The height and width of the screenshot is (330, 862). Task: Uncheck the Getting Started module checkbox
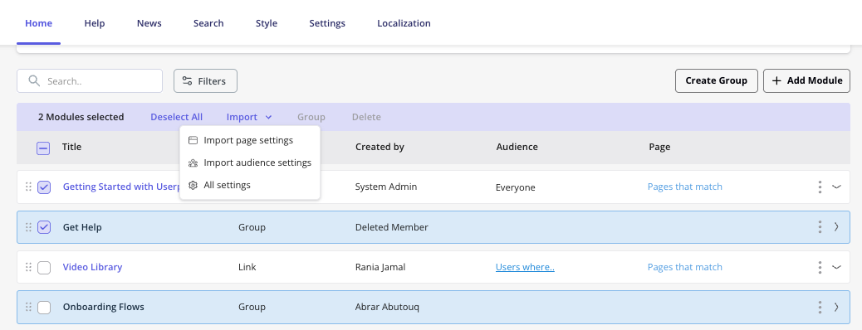tap(44, 187)
